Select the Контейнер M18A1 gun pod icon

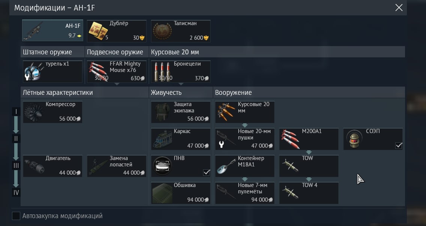point(226,166)
